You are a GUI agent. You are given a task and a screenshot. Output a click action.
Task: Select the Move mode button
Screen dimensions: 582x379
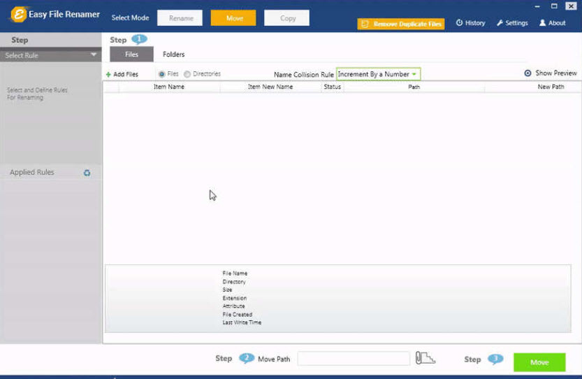pos(233,18)
